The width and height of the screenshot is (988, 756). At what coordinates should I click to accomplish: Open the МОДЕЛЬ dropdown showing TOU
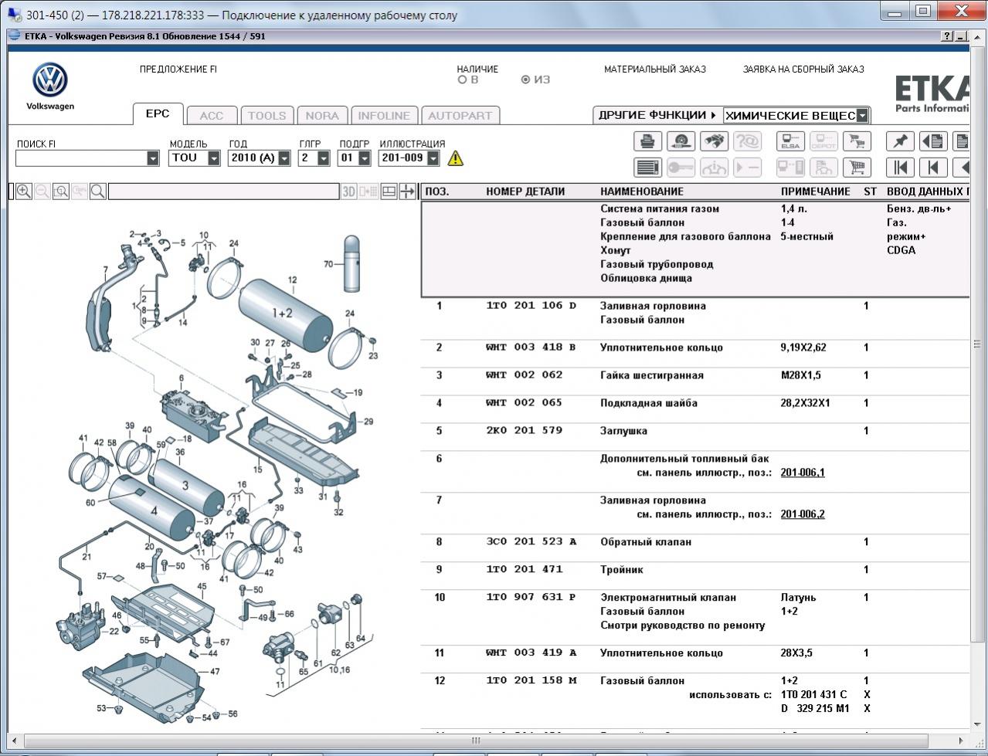coord(214,158)
